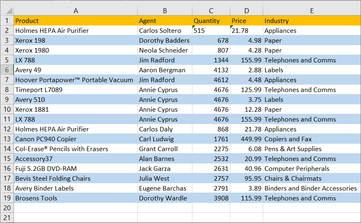This screenshot has width=361, height=223.
Task: Click the Agent header cell
Action: point(165,21)
